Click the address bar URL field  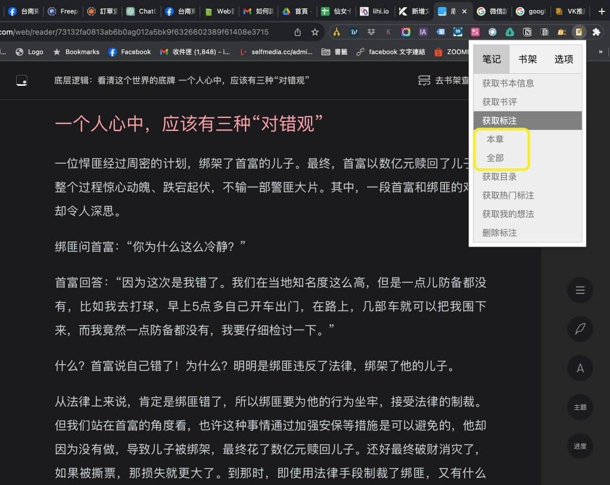click(134, 32)
